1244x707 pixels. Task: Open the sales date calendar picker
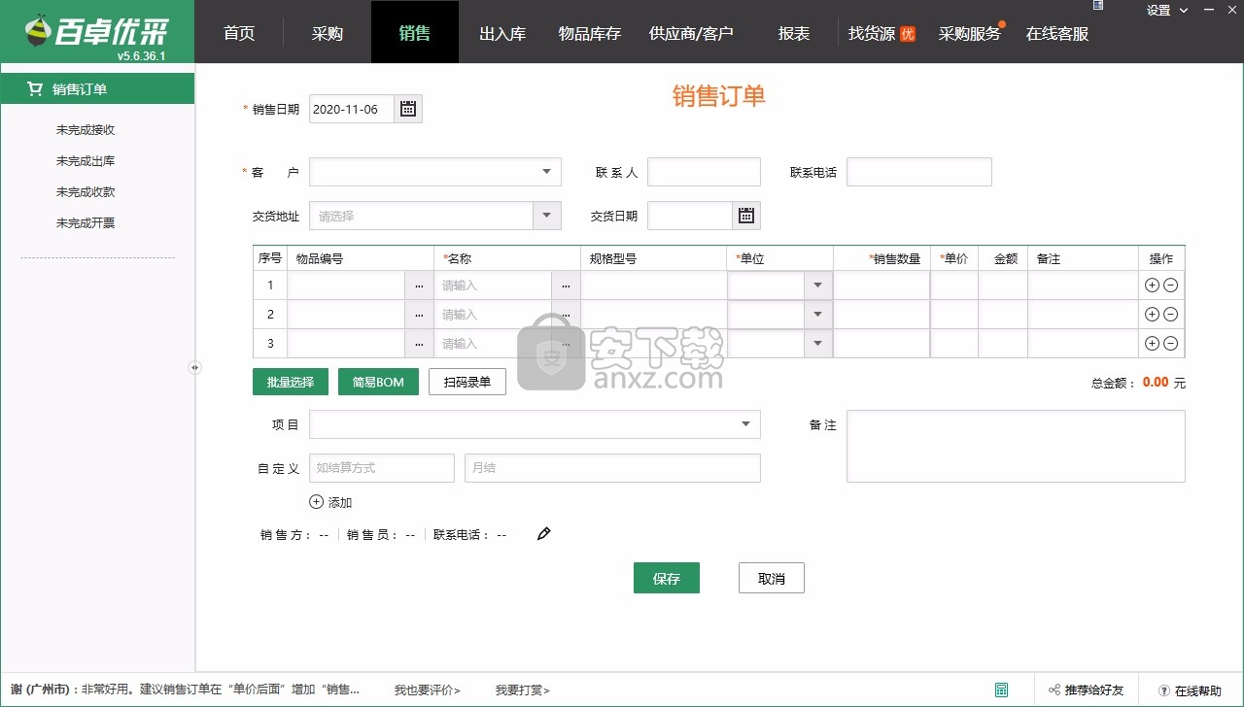pos(408,109)
